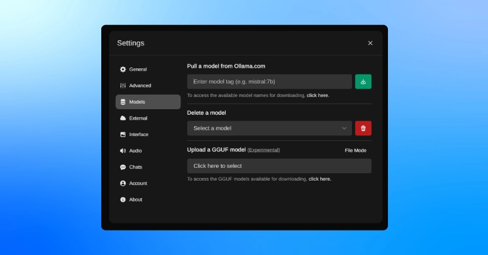Click the red trash delete button
Screen dimensions: 488x255
click(363, 128)
